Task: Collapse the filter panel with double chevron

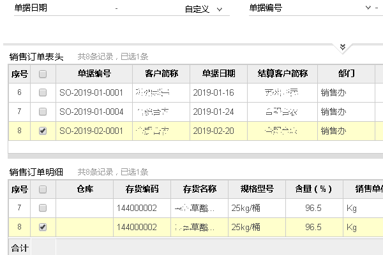Action: [343, 47]
